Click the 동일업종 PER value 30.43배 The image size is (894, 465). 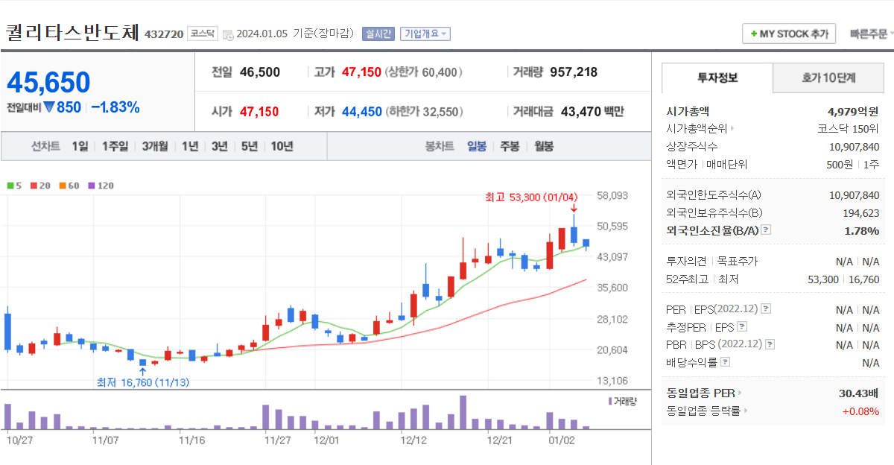pyautogui.click(x=859, y=393)
